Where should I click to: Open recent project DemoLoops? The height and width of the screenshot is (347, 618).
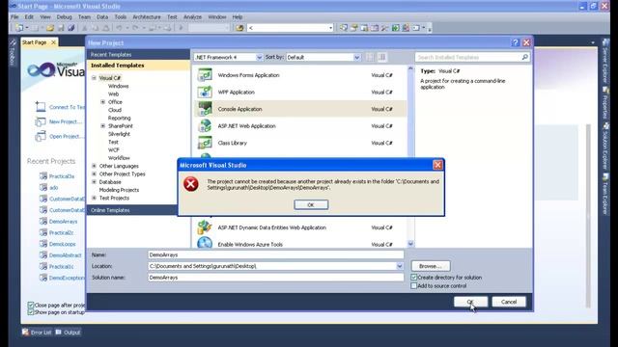pos(62,244)
